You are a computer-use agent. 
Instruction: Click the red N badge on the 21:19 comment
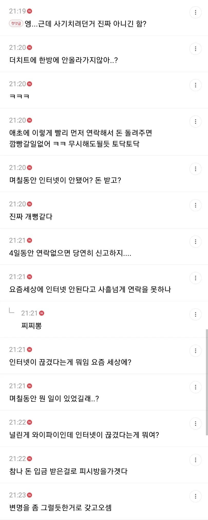point(30,11)
